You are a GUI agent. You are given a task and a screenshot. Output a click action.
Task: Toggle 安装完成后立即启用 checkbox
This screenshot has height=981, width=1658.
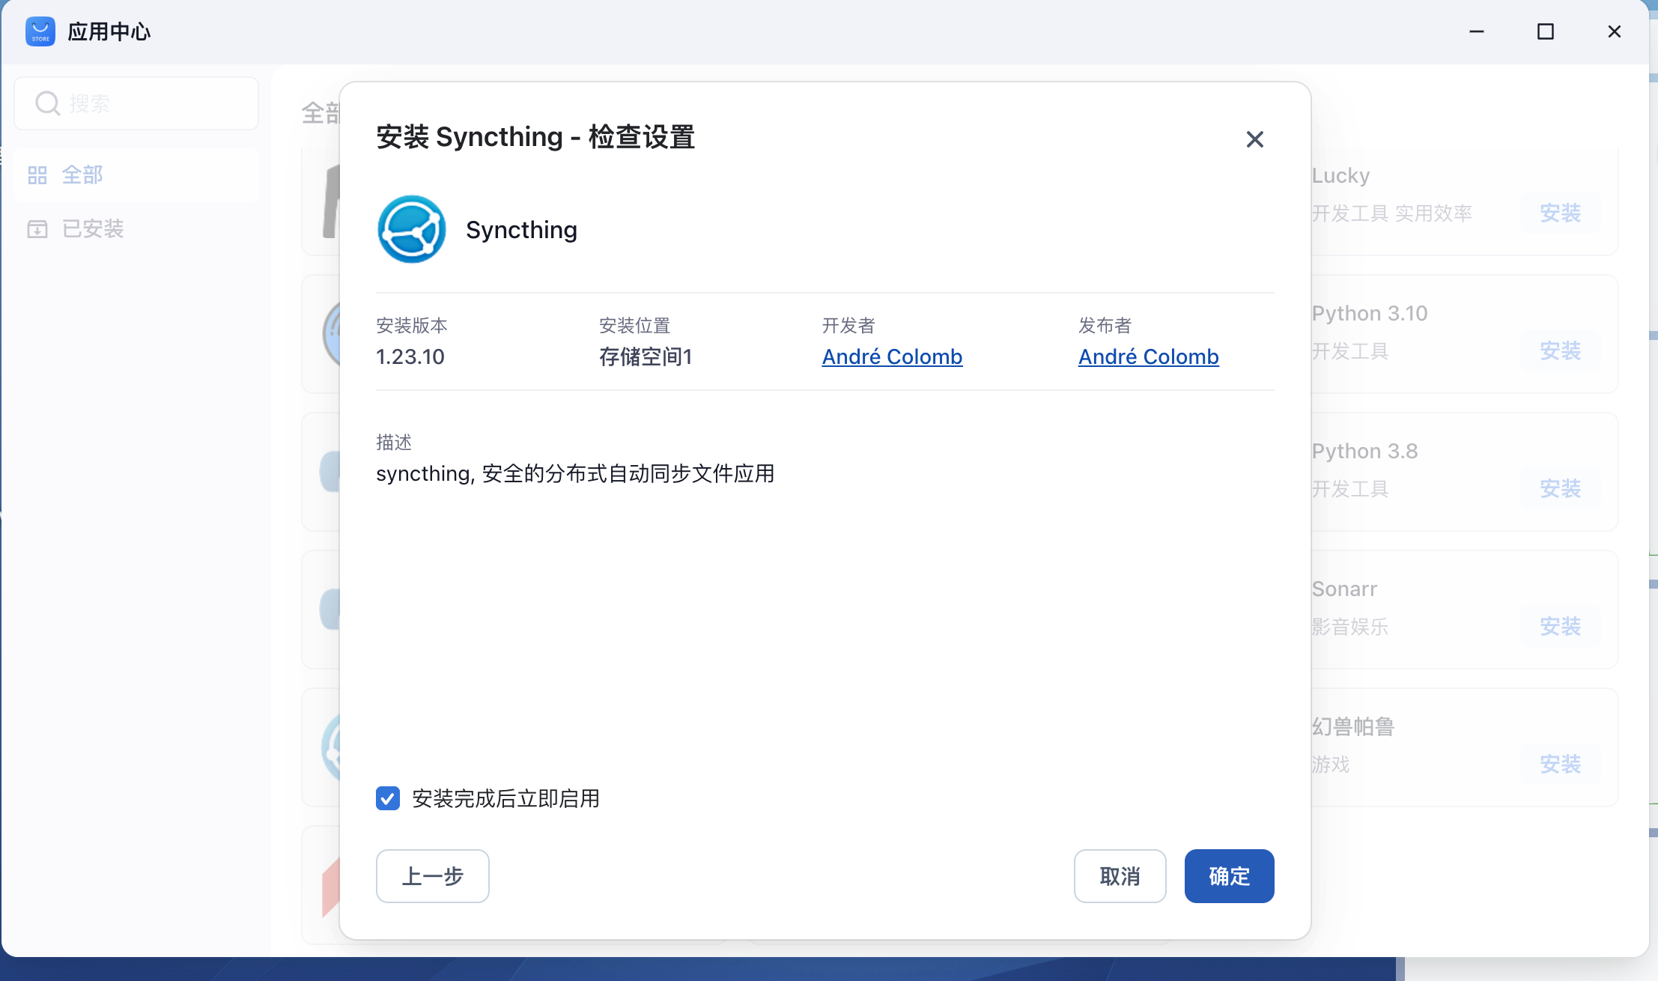pos(388,798)
